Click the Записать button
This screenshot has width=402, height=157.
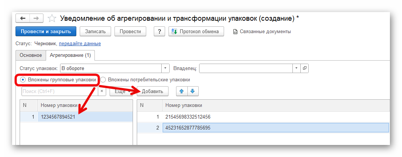95,32
